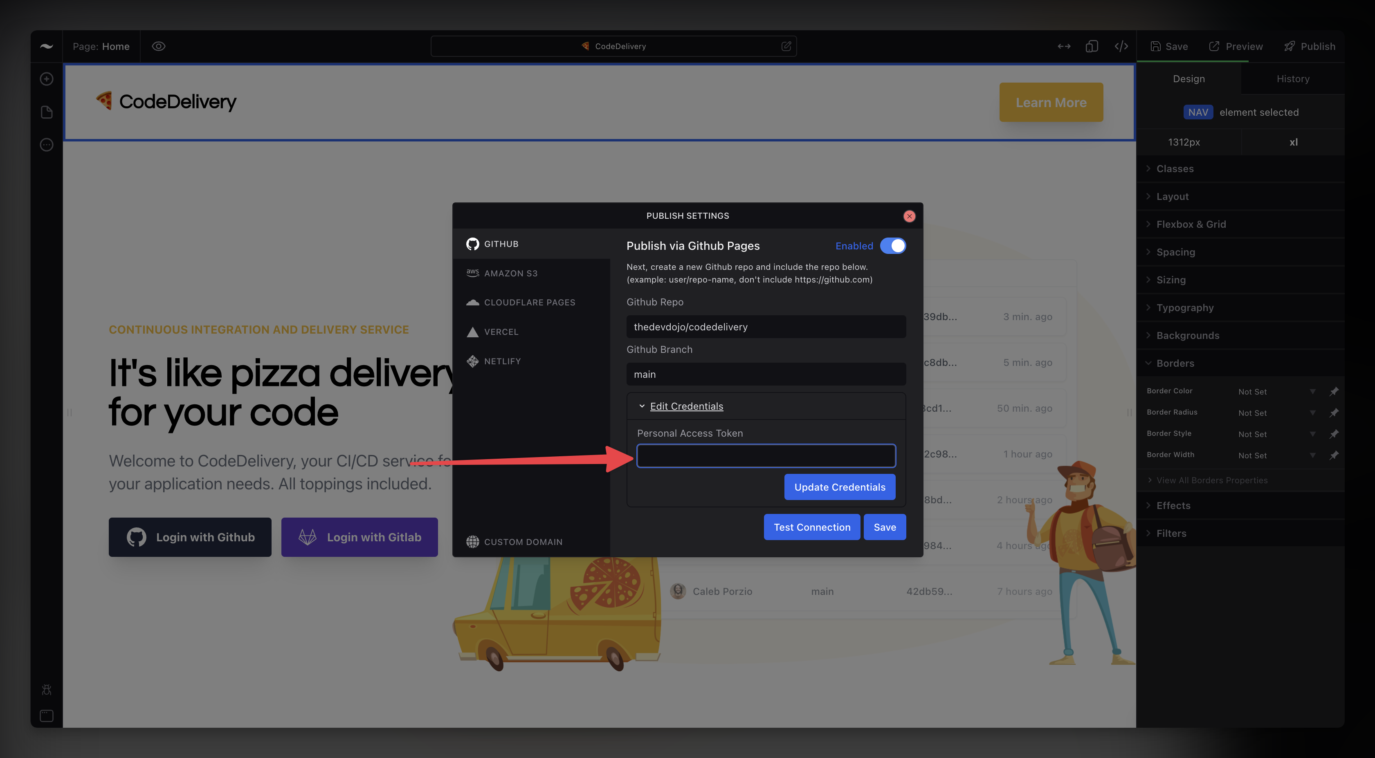Expand the Flexbox & Grid section
Image resolution: width=1375 pixels, height=758 pixels.
pyautogui.click(x=1240, y=224)
